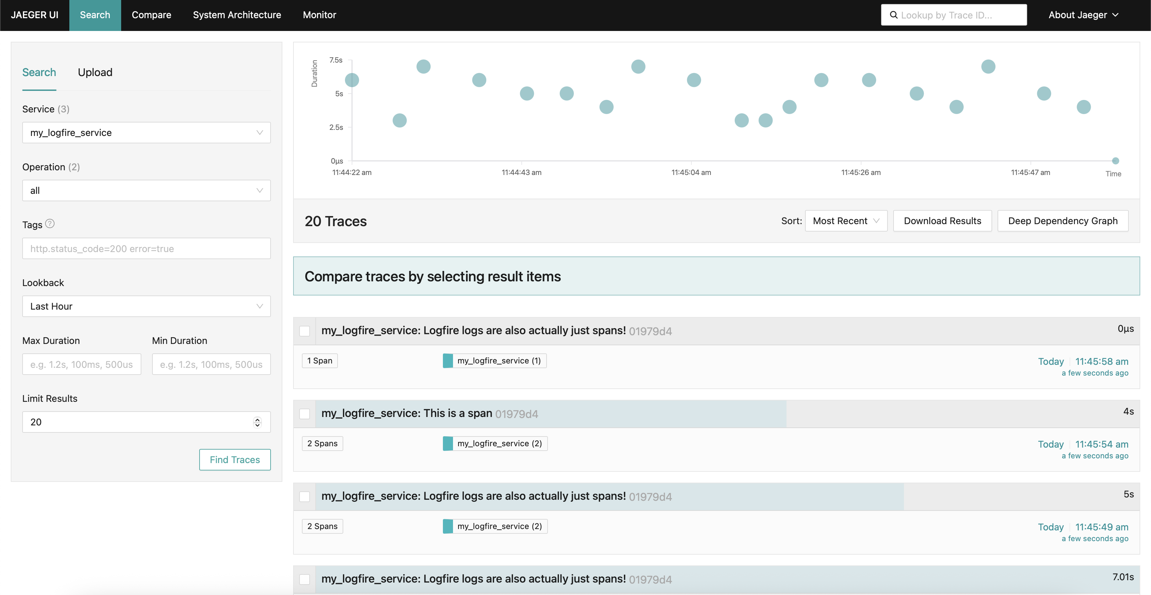Switch to the Upload tab
This screenshot has width=1151, height=595.
pos(95,72)
